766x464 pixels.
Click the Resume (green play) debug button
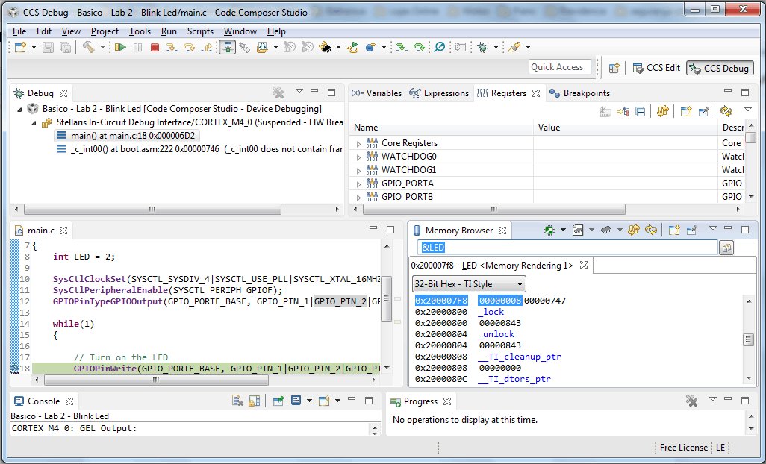tap(119, 47)
